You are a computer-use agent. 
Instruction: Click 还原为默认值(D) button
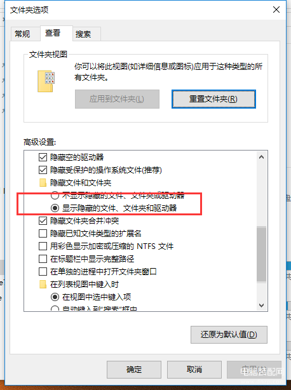pyautogui.click(x=229, y=335)
